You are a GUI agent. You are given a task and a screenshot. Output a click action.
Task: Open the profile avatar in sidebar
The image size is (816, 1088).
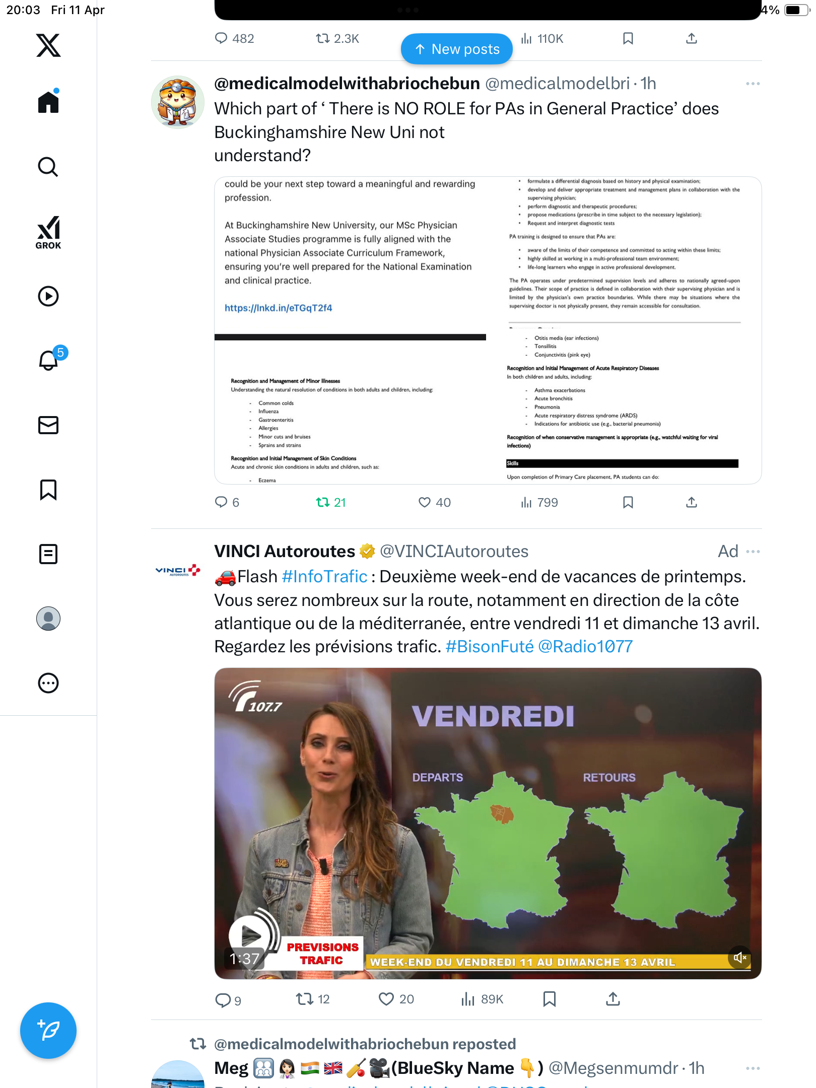tap(48, 619)
